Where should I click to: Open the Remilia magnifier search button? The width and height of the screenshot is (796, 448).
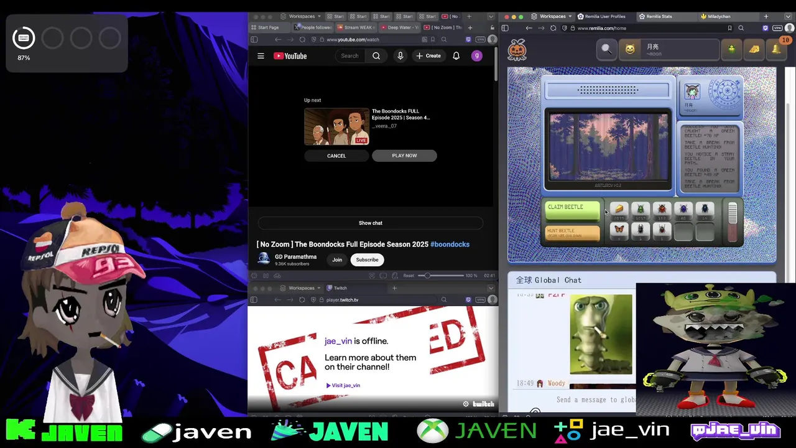pyautogui.click(x=606, y=49)
